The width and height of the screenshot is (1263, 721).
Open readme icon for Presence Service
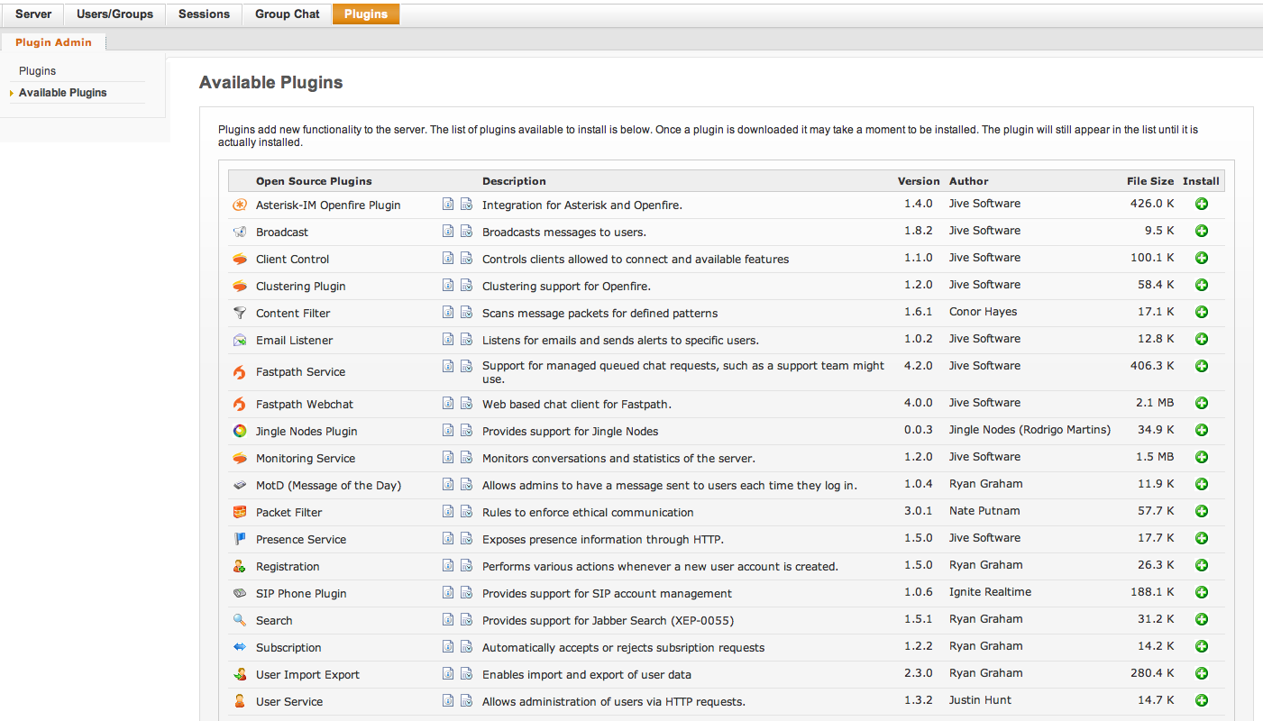[x=448, y=539]
